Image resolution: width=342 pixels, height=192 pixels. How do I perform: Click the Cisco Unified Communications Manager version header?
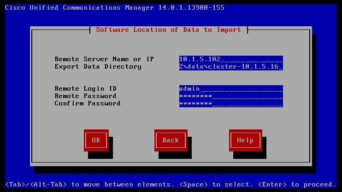114,8
